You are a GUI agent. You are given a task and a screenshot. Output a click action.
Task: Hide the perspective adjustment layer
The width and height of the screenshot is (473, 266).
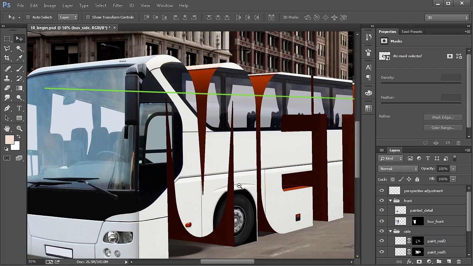[382, 191]
